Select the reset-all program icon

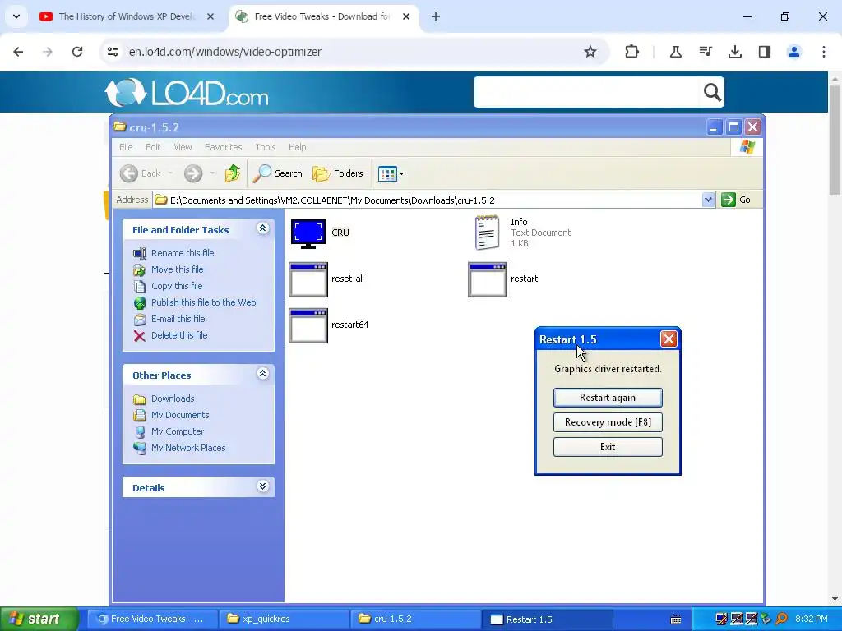tap(308, 279)
